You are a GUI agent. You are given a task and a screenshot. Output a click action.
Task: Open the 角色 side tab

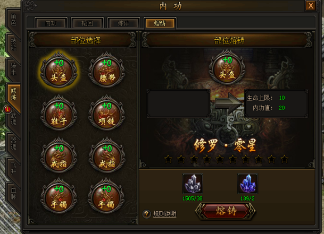(13, 20)
